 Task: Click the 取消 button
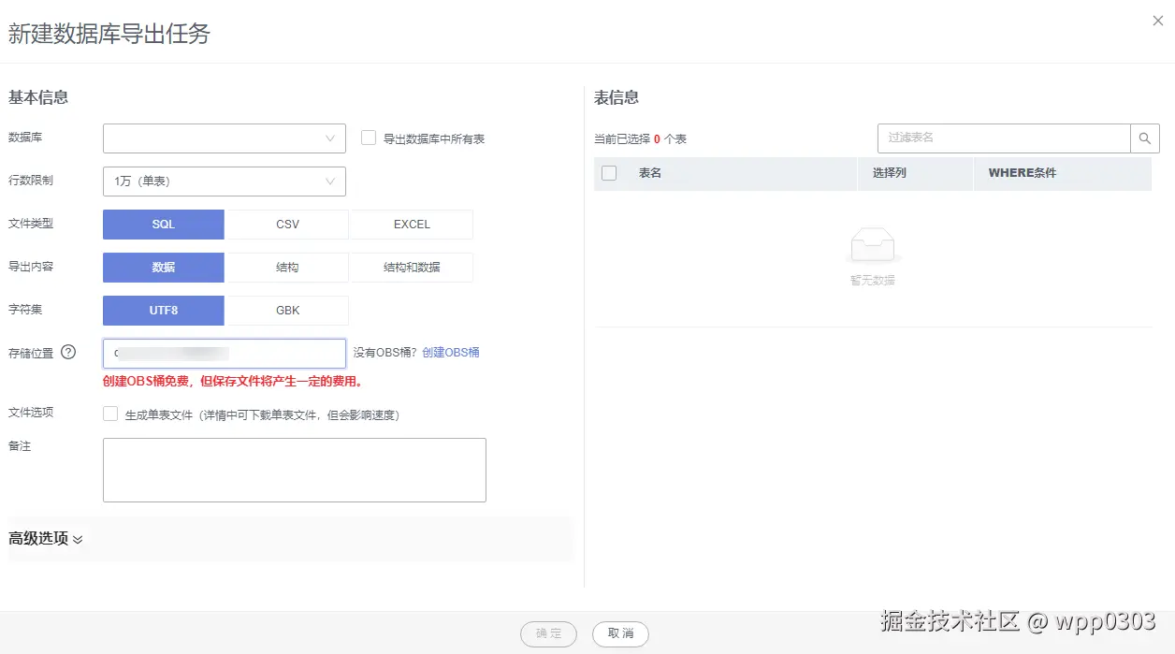(x=620, y=634)
